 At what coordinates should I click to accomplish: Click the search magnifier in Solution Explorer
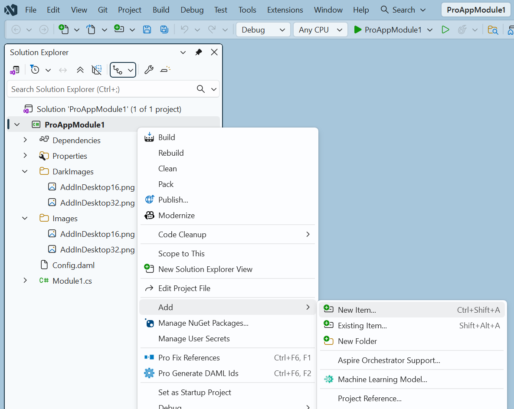201,89
